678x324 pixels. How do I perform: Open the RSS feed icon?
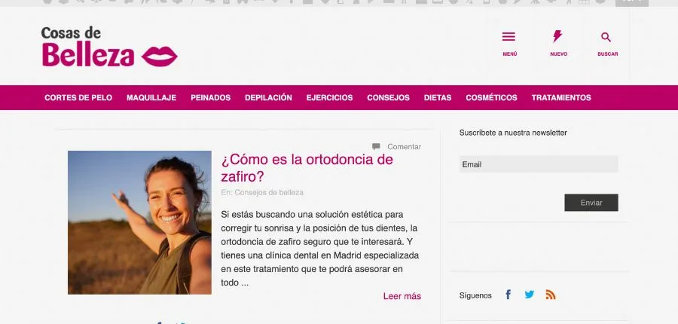(x=551, y=295)
